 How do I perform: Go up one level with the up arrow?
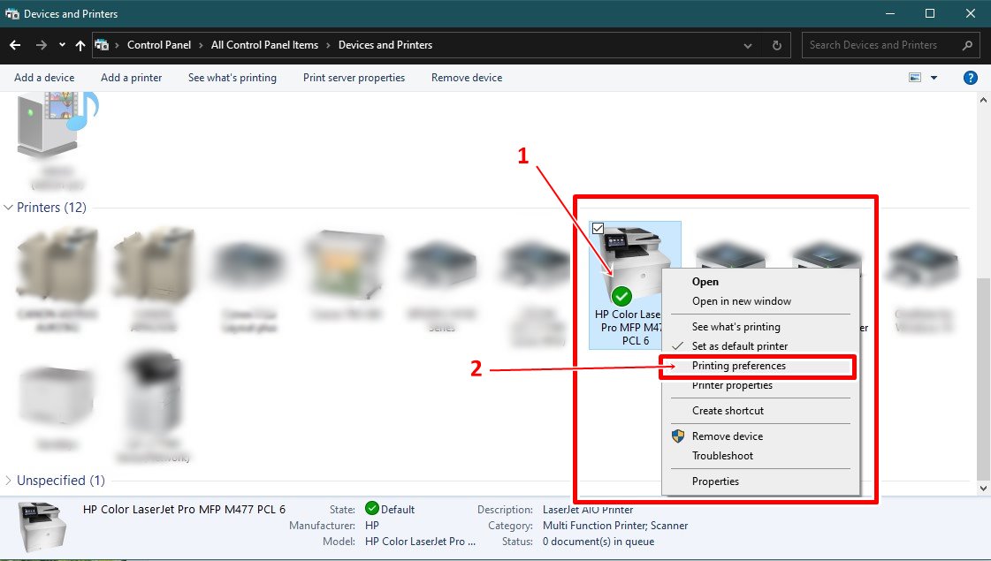pyautogui.click(x=80, y=45)
